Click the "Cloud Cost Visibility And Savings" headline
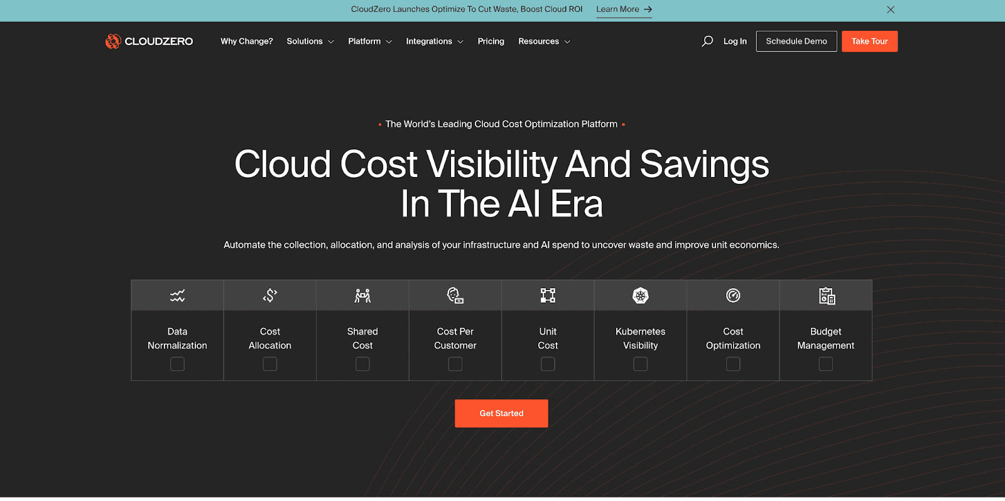1005x501 pixels. [502, 164]
